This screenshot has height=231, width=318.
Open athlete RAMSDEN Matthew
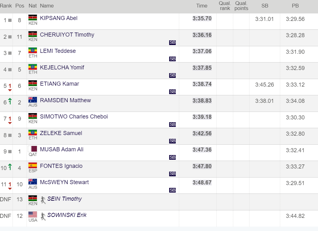point(65,100)
